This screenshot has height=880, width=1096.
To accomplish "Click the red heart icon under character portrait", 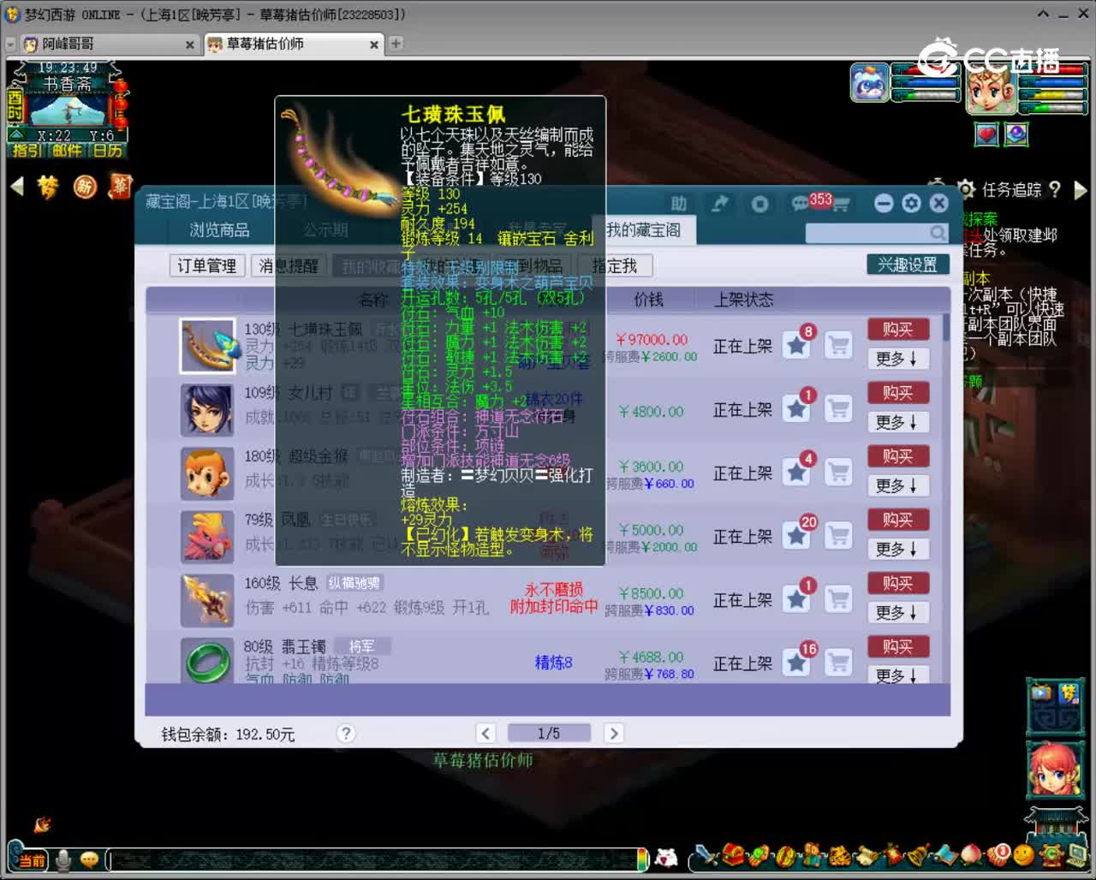I will point(987,134).
